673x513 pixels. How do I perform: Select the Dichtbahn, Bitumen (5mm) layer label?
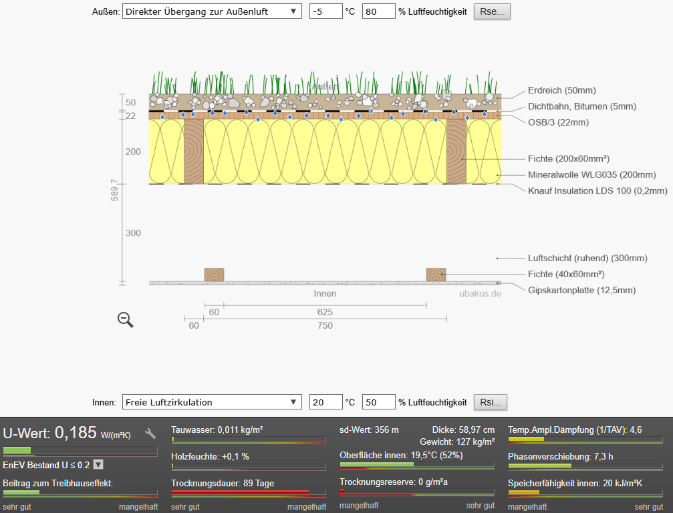click(x=581, y=106)
